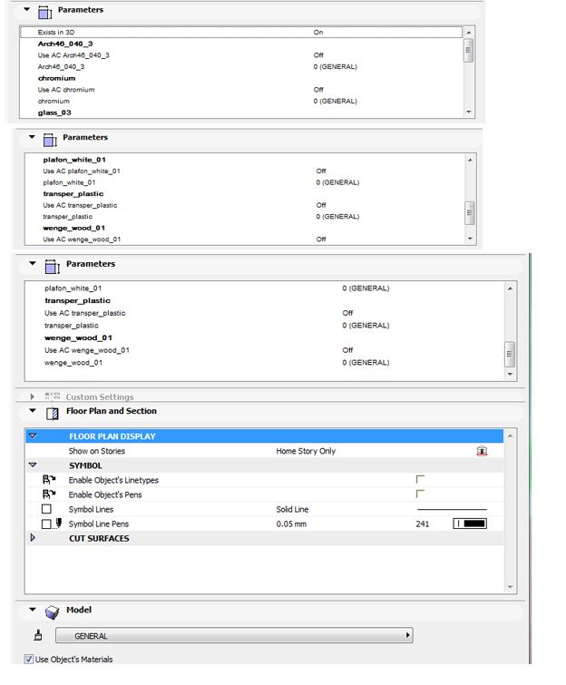The image size is (566, 685).
Task: Click the Floor Plan and Section icon
Action: click(53, 414)
